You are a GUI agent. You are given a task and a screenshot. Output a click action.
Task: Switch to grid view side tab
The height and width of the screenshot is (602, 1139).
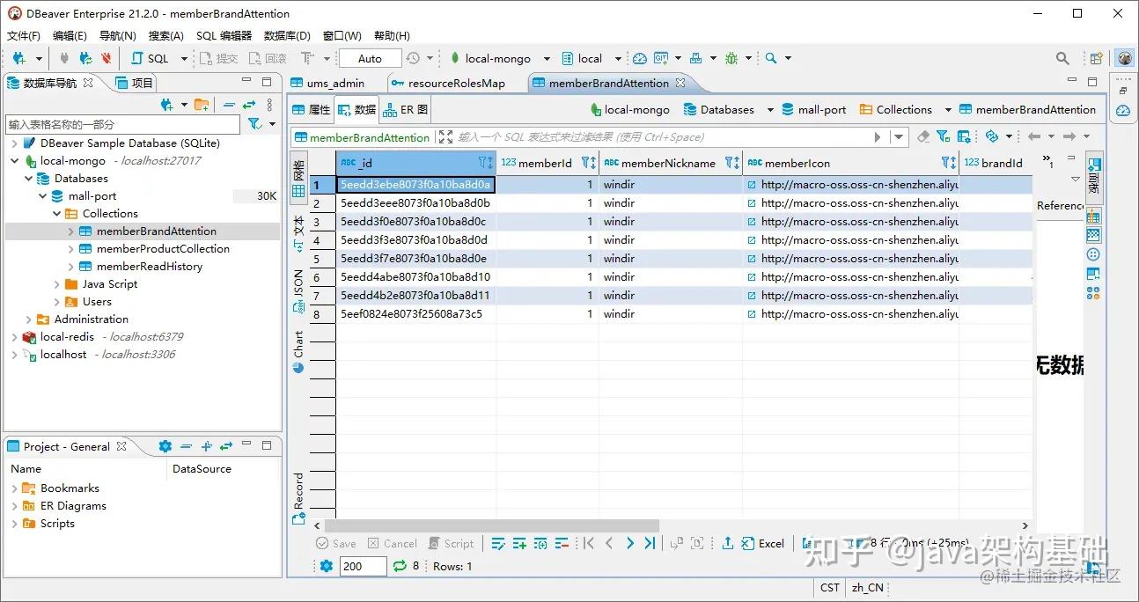click(x=298, y=178)
